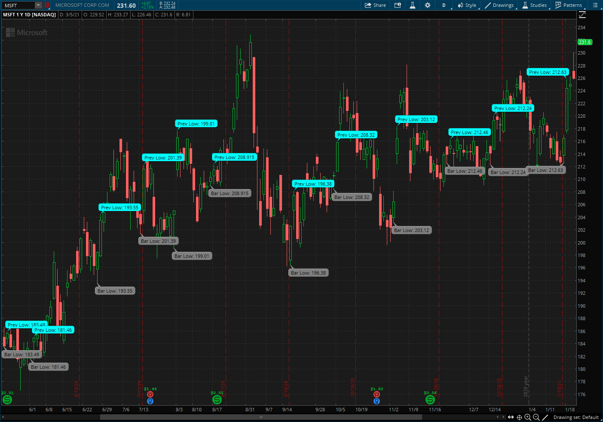Activate the crosshair icon in bottom bar
The width and height of the screenshot is (603, 422).
(x=519, y=417)
